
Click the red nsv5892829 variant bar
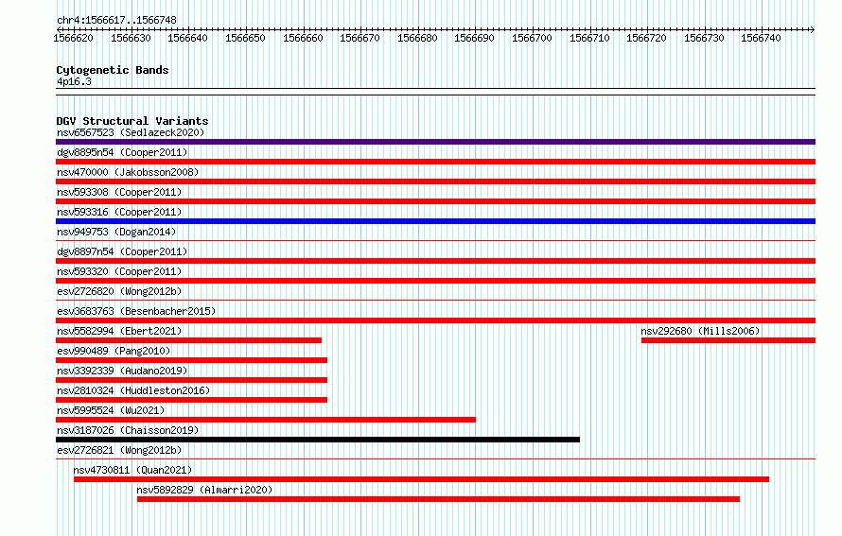pos(438,499)
